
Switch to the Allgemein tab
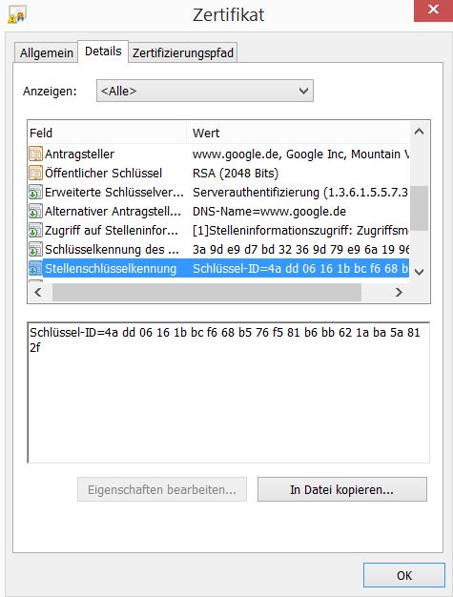tap(47, 52)
